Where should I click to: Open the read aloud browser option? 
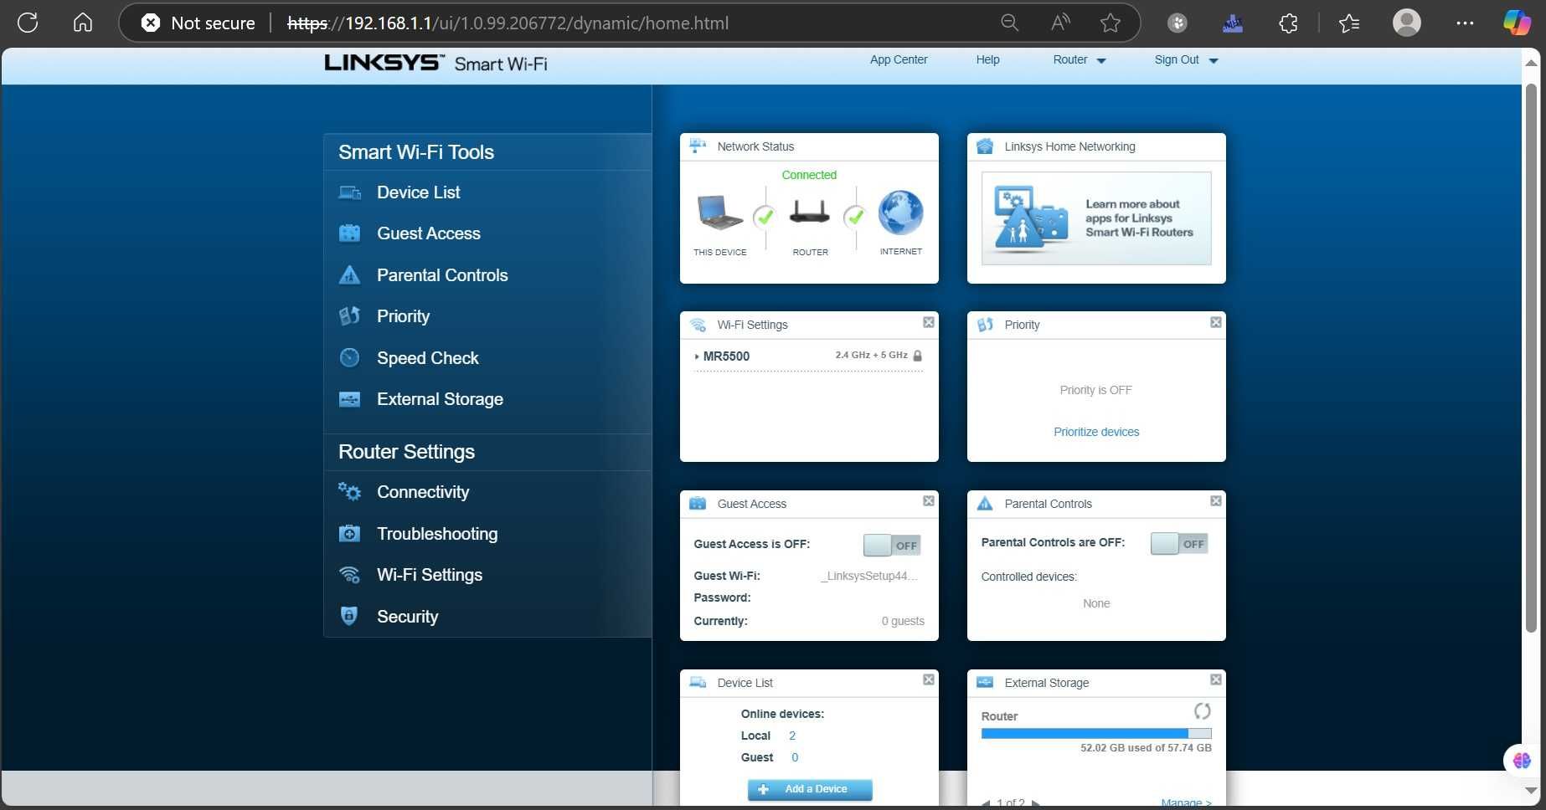point(1060,23)
